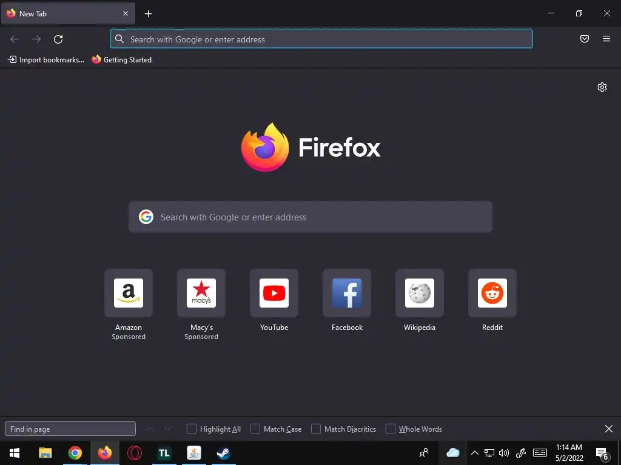Open the pen workspace tray icon
621x465 pixels.
pyautogui.click(x=521, y=453)
